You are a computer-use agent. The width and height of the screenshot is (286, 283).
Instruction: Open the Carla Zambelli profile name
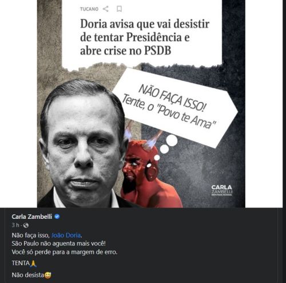click(32, 217)
